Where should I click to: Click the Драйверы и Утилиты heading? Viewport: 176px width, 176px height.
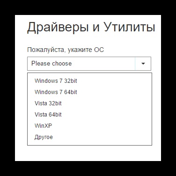tap(91, 28)
